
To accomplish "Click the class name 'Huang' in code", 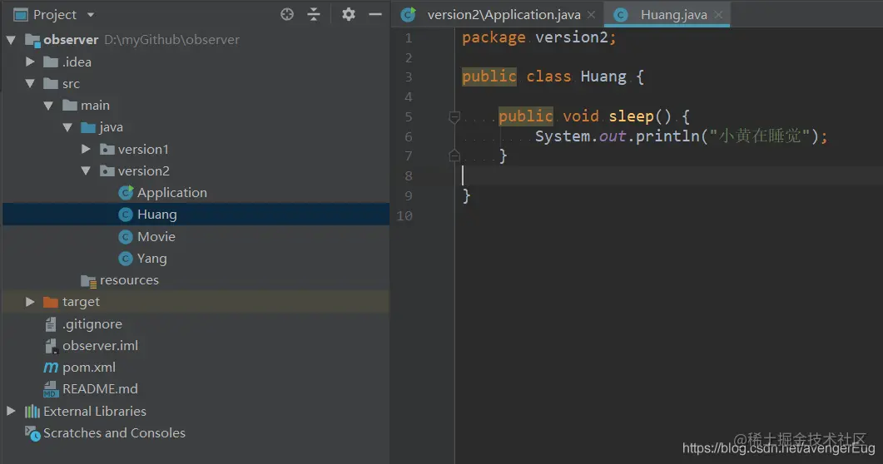I will (x=603, y=77).
